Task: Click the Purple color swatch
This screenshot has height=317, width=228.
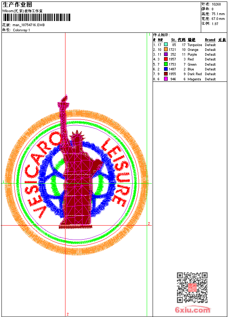Action: (x=165, y=54)
